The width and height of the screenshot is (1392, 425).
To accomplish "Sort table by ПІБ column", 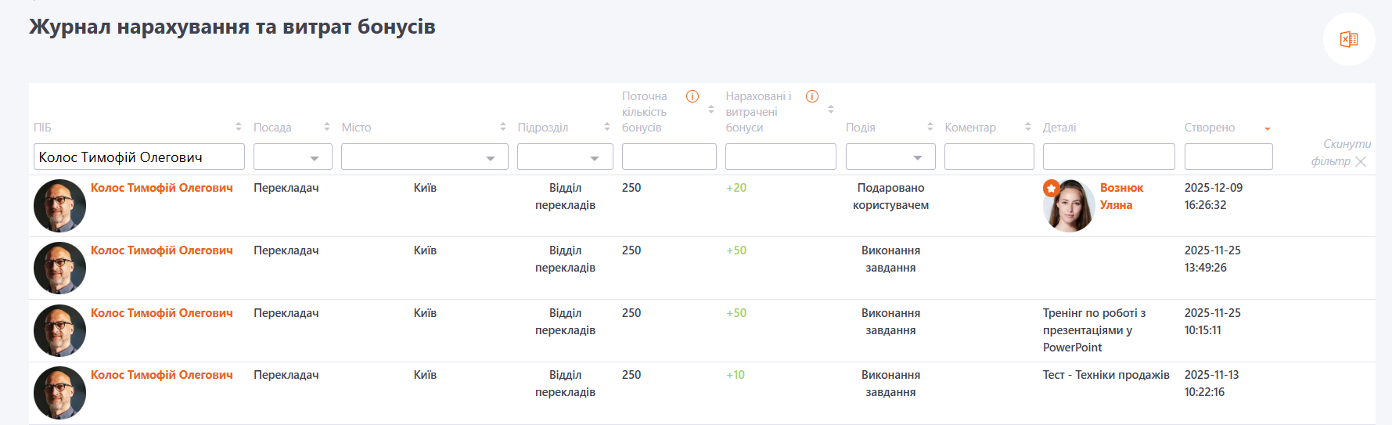I will [238, 127].
